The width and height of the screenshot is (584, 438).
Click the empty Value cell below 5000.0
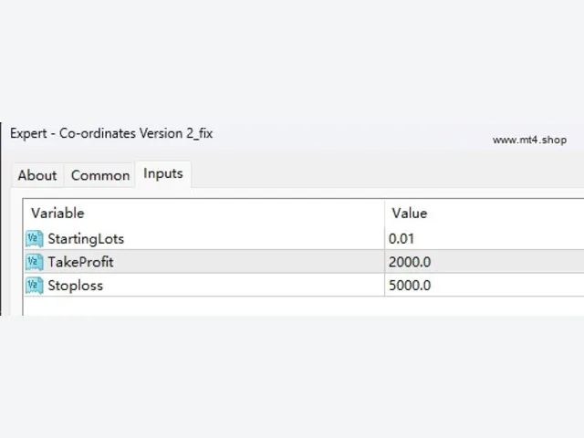[x=485, y=307]
